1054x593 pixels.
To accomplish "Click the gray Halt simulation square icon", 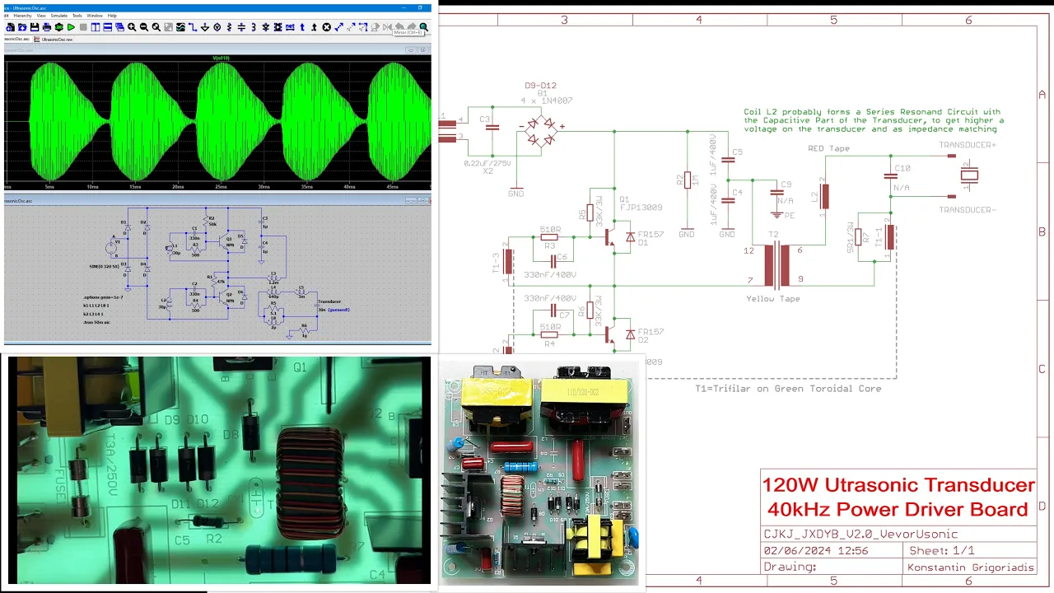I will [x=83, y=27].
